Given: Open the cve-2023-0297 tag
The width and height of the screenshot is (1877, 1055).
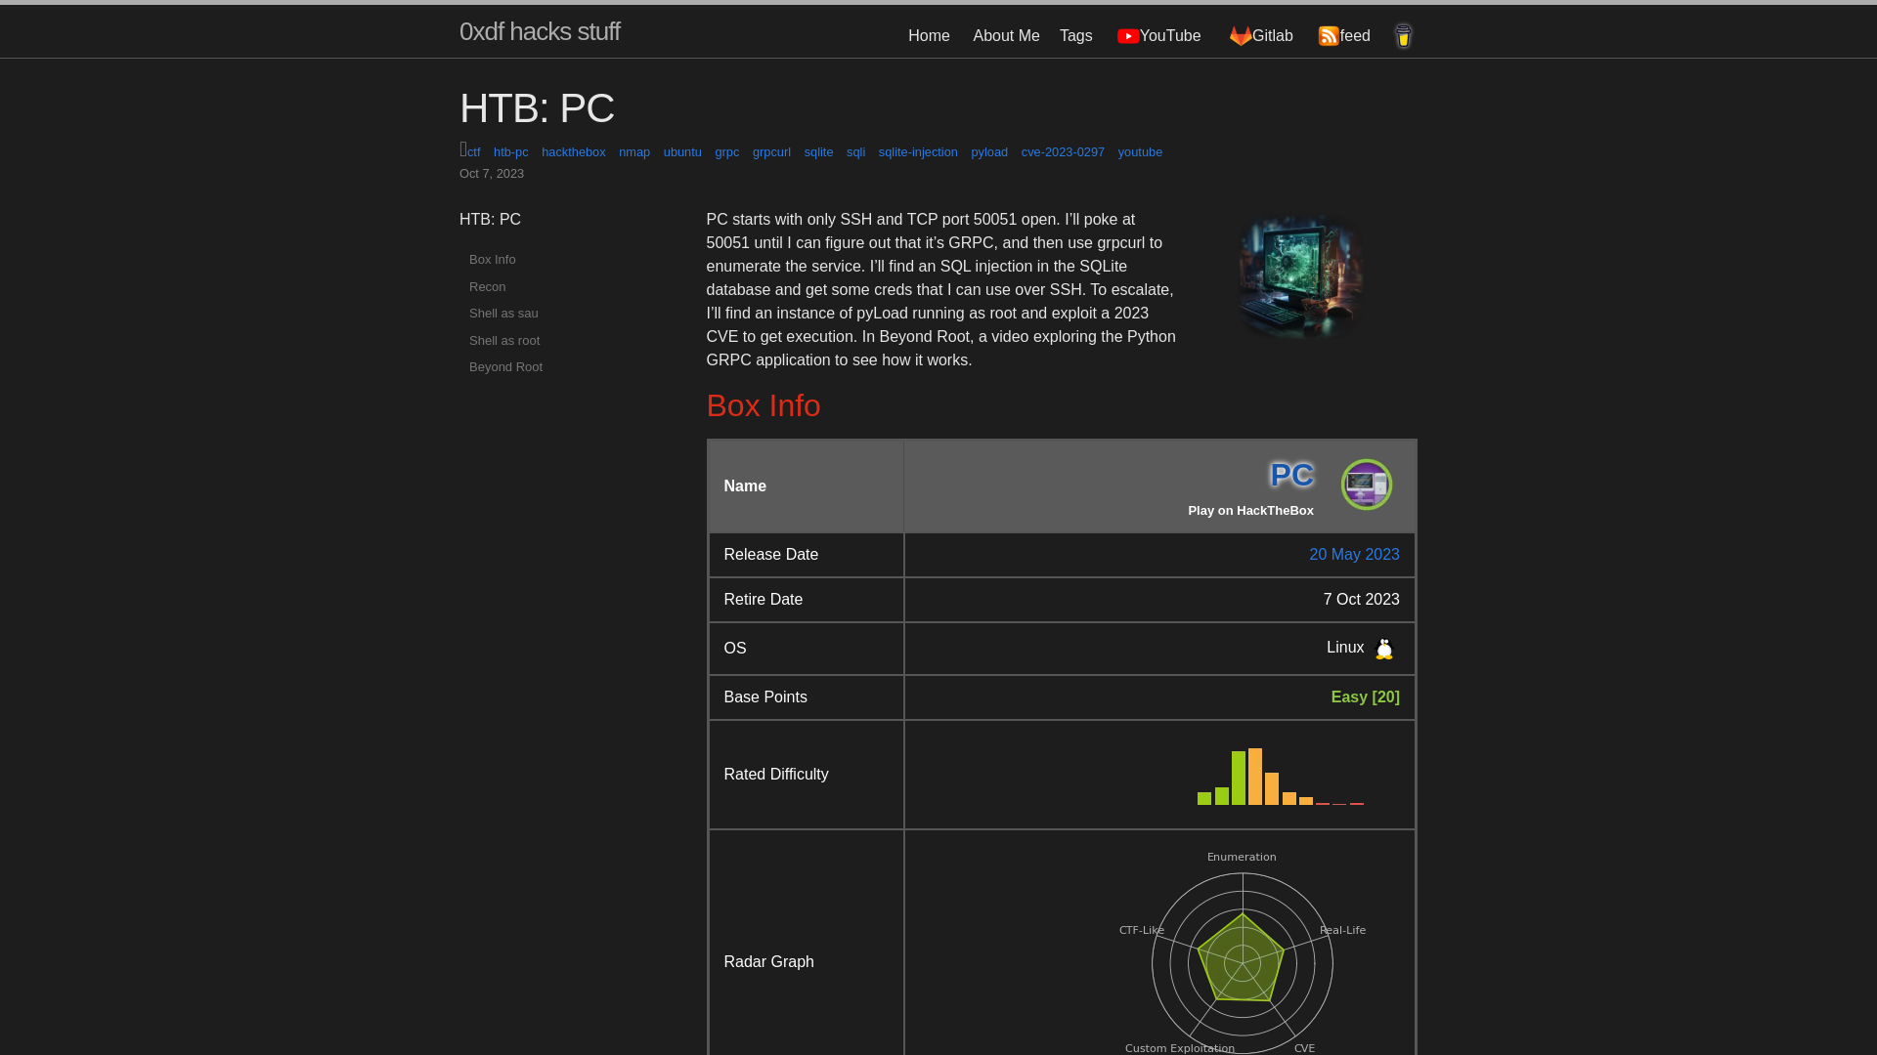Looking at the screenshot, I should point(1063,152).
